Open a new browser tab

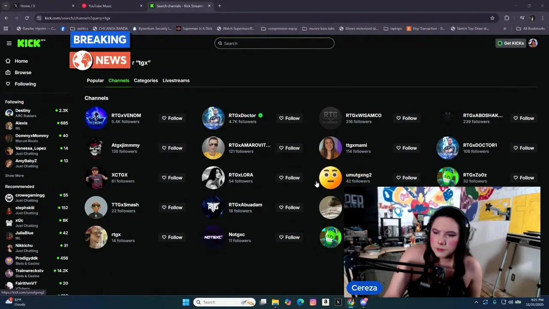tap(219, 6)
